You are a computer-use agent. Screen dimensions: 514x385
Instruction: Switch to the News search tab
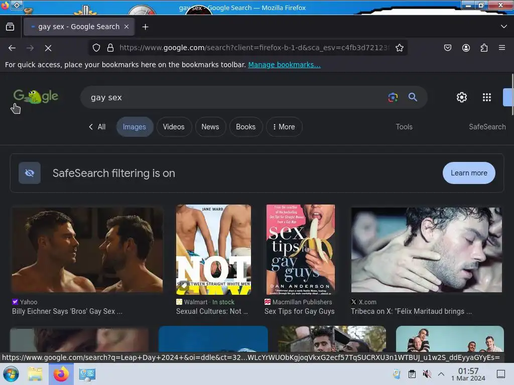click(210, 127)
